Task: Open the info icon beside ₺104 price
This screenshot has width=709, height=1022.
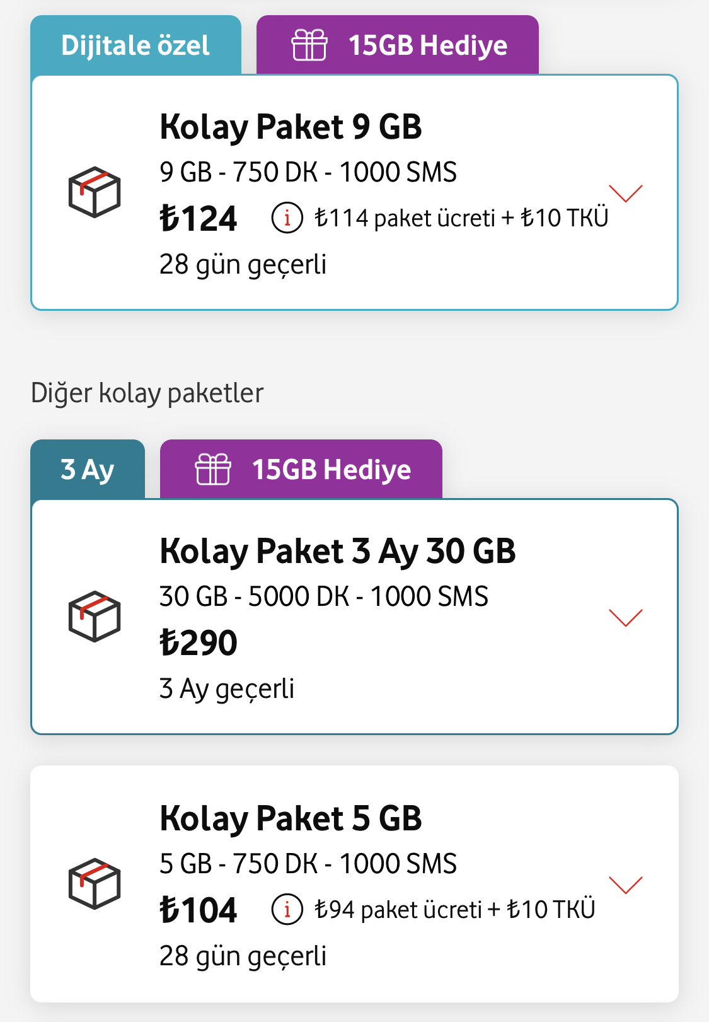Action: tap(287, 910)
